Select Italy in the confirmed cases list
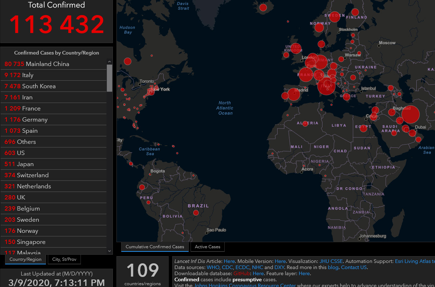Viewport: 435px width, 287px height. coord(54,75)
